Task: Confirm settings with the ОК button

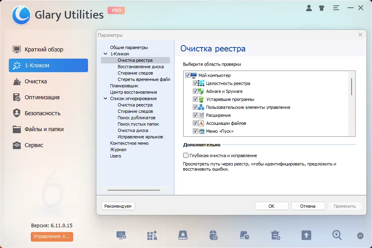Action: [271, 206]
